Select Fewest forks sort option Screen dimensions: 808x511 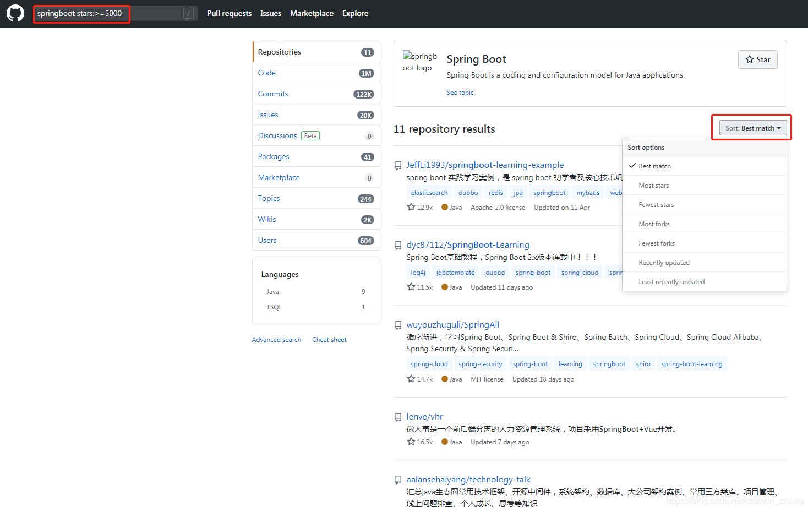click(x=704, y=243)
